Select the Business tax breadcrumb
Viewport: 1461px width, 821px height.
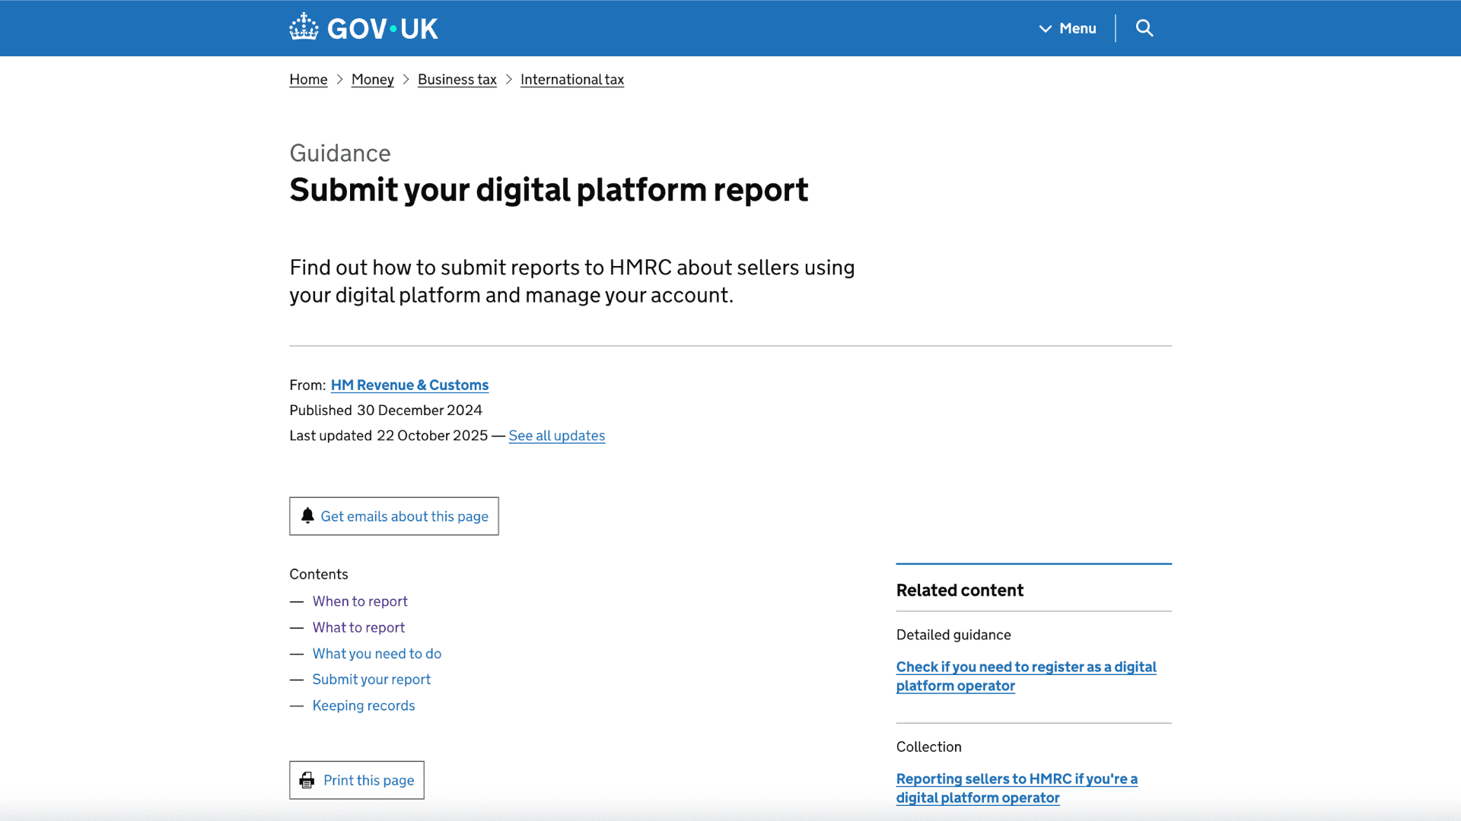tap(457, 79)
